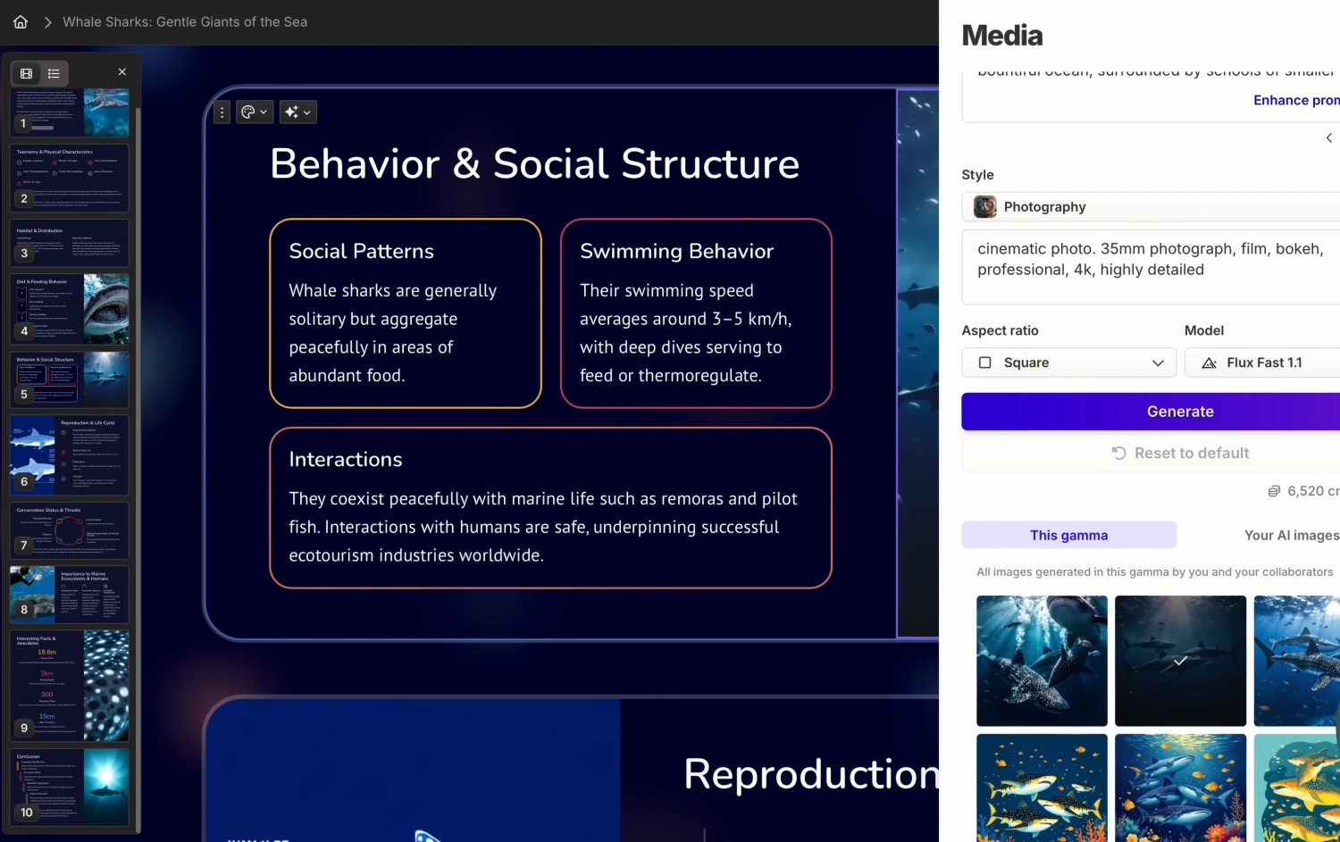Open the AI sparkle edit dropdown
This screenshot has width=1340, height=842.
tap(297, 113)
